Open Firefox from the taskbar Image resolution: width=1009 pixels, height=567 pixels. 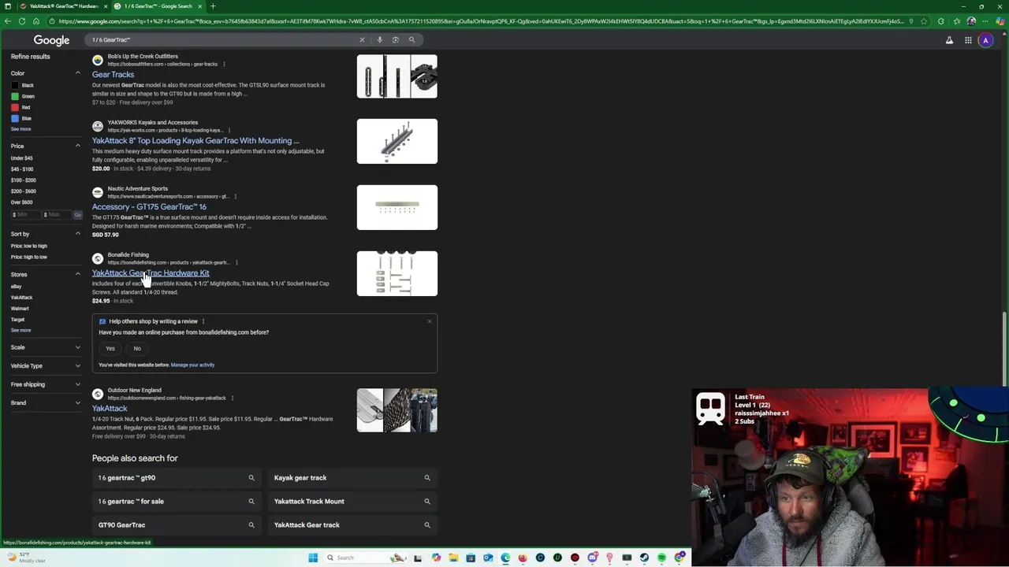[523, 558]
